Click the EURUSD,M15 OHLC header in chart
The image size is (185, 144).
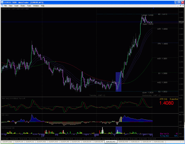(15, 9)
